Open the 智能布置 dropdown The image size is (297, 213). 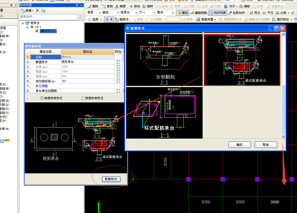pyautogui.click(x=215, y=19)
